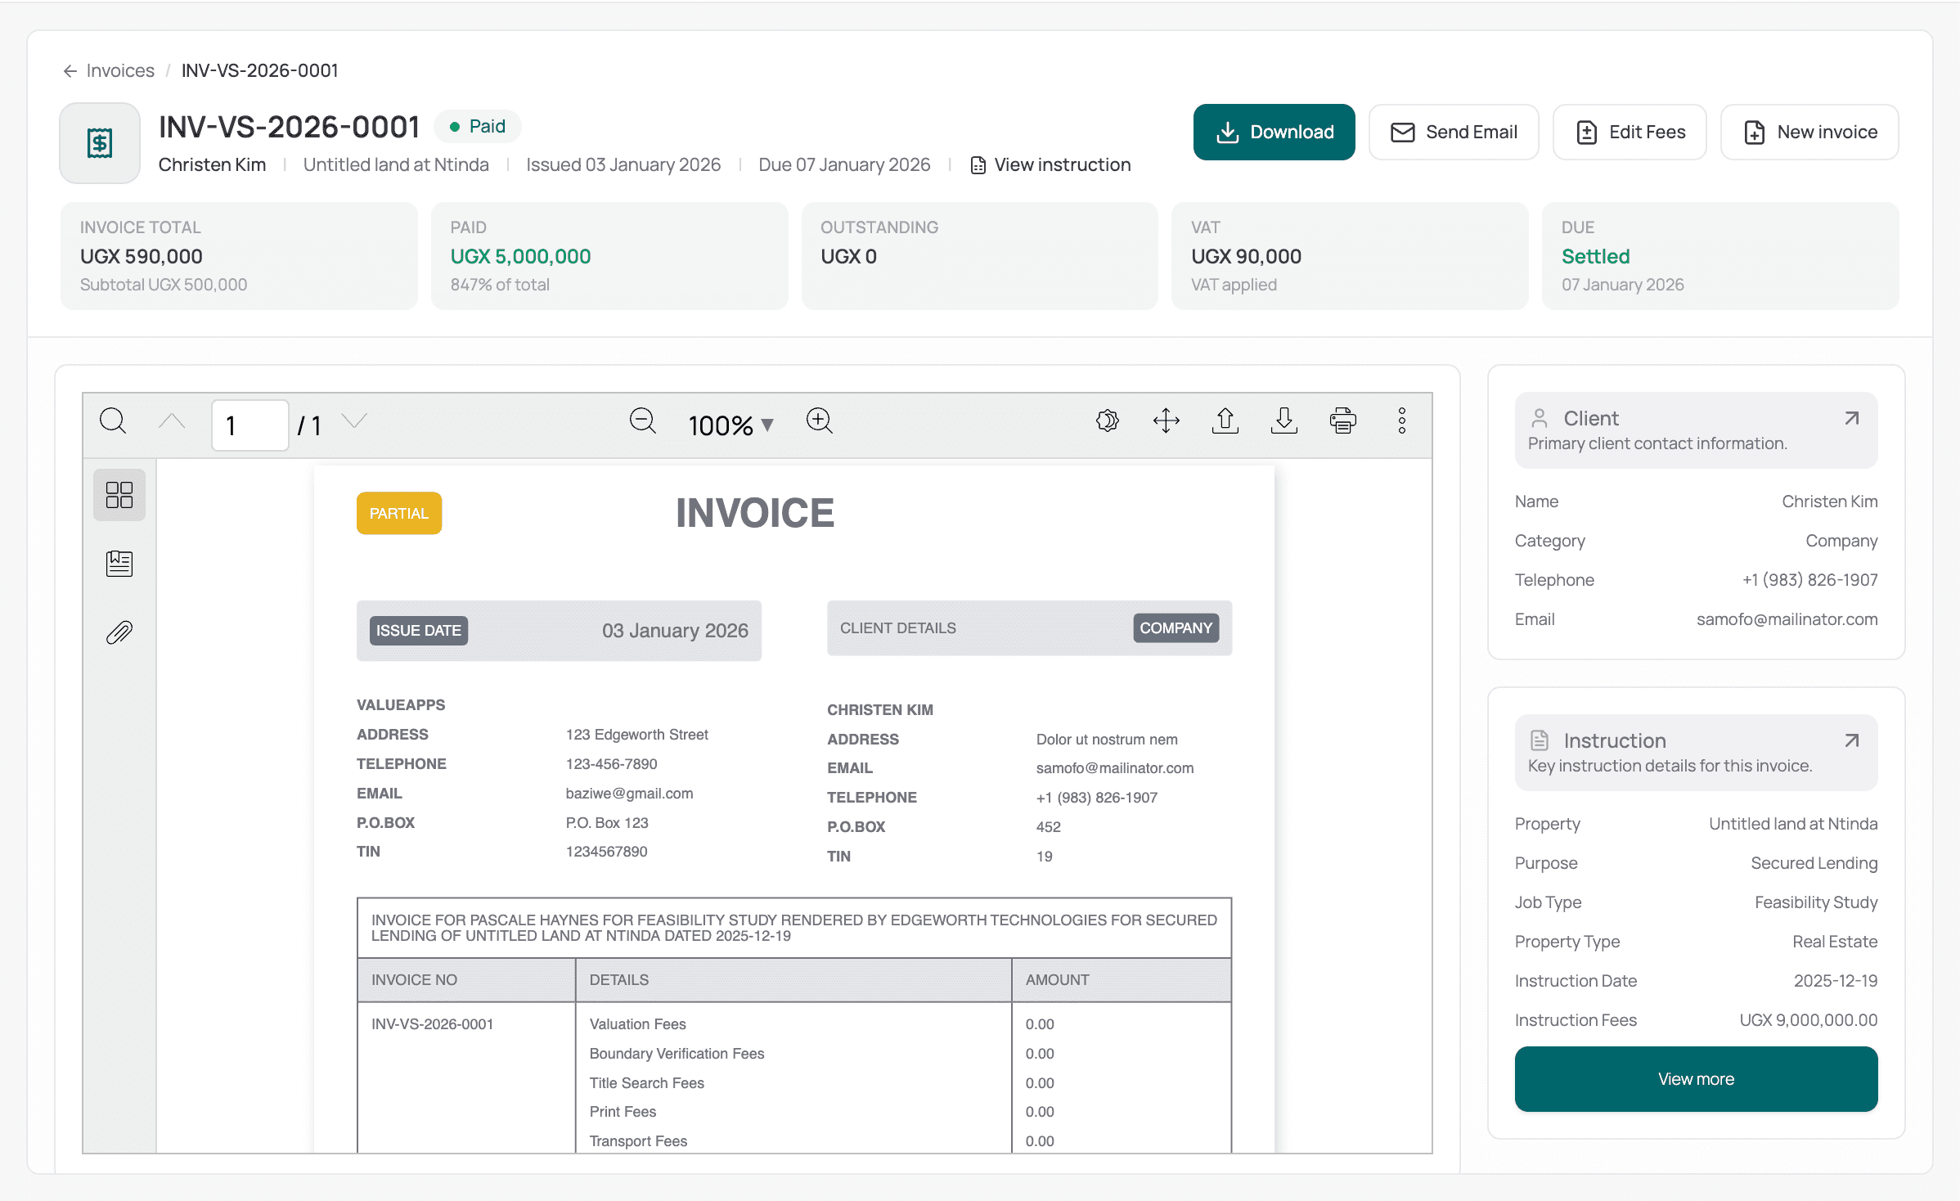This screenshot has width=1960, height=1201.
Task: Click the VAT UGX 90,000 value
Action: pyautogui.click(x=1246, y=257)
